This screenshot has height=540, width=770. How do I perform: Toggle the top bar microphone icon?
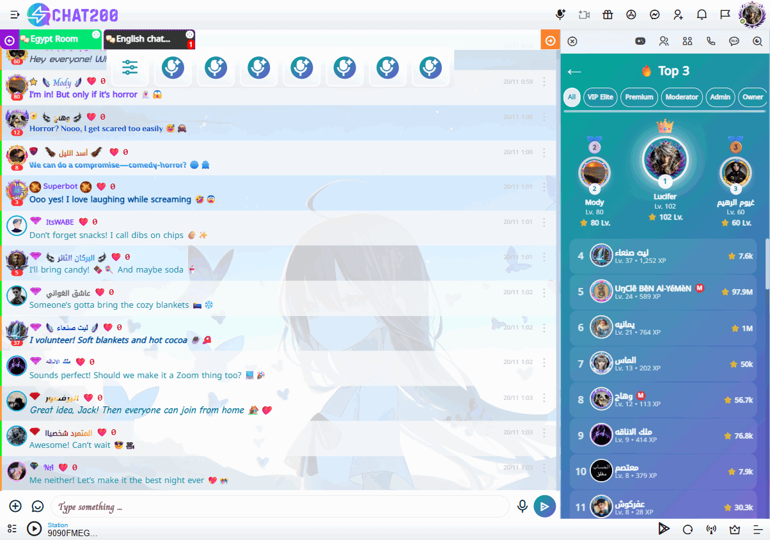(x=561, y=15)
